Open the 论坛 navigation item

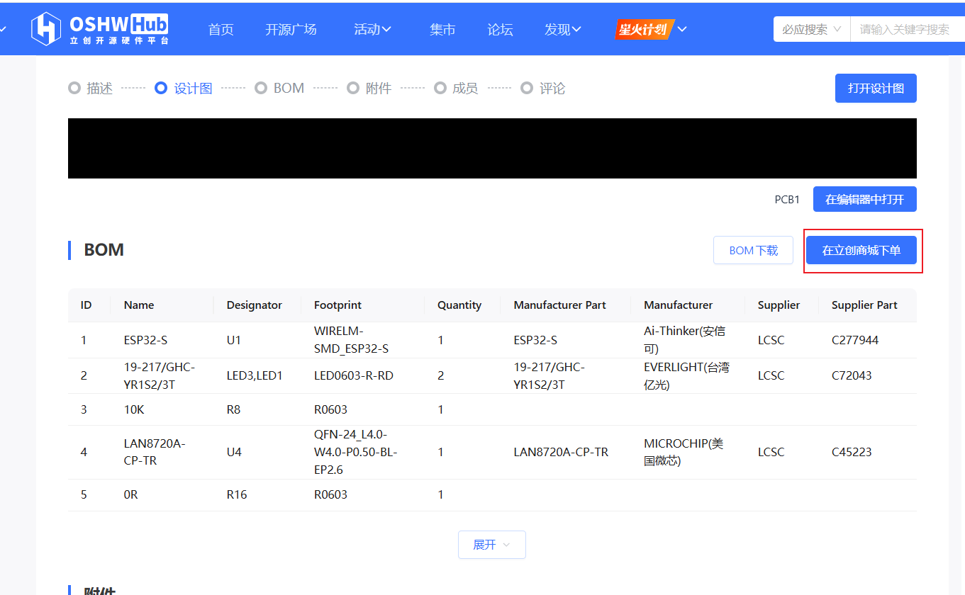(500, 29)
